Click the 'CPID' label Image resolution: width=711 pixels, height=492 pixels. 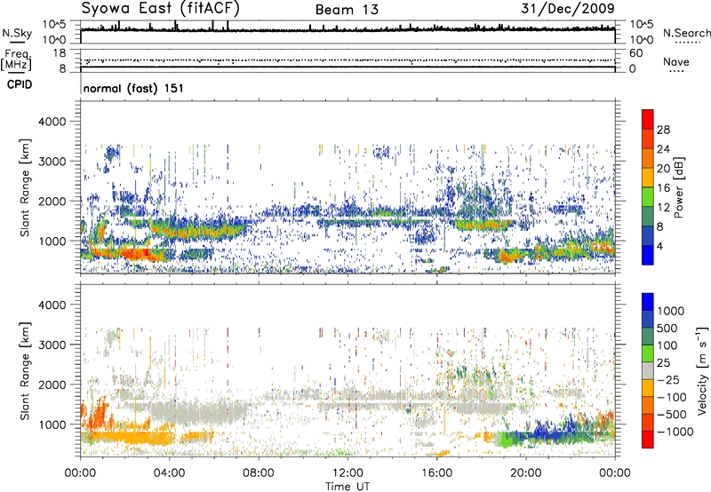(x=20, y=84)
